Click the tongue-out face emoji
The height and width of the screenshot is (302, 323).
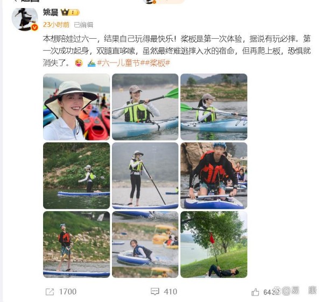(79, 63)
